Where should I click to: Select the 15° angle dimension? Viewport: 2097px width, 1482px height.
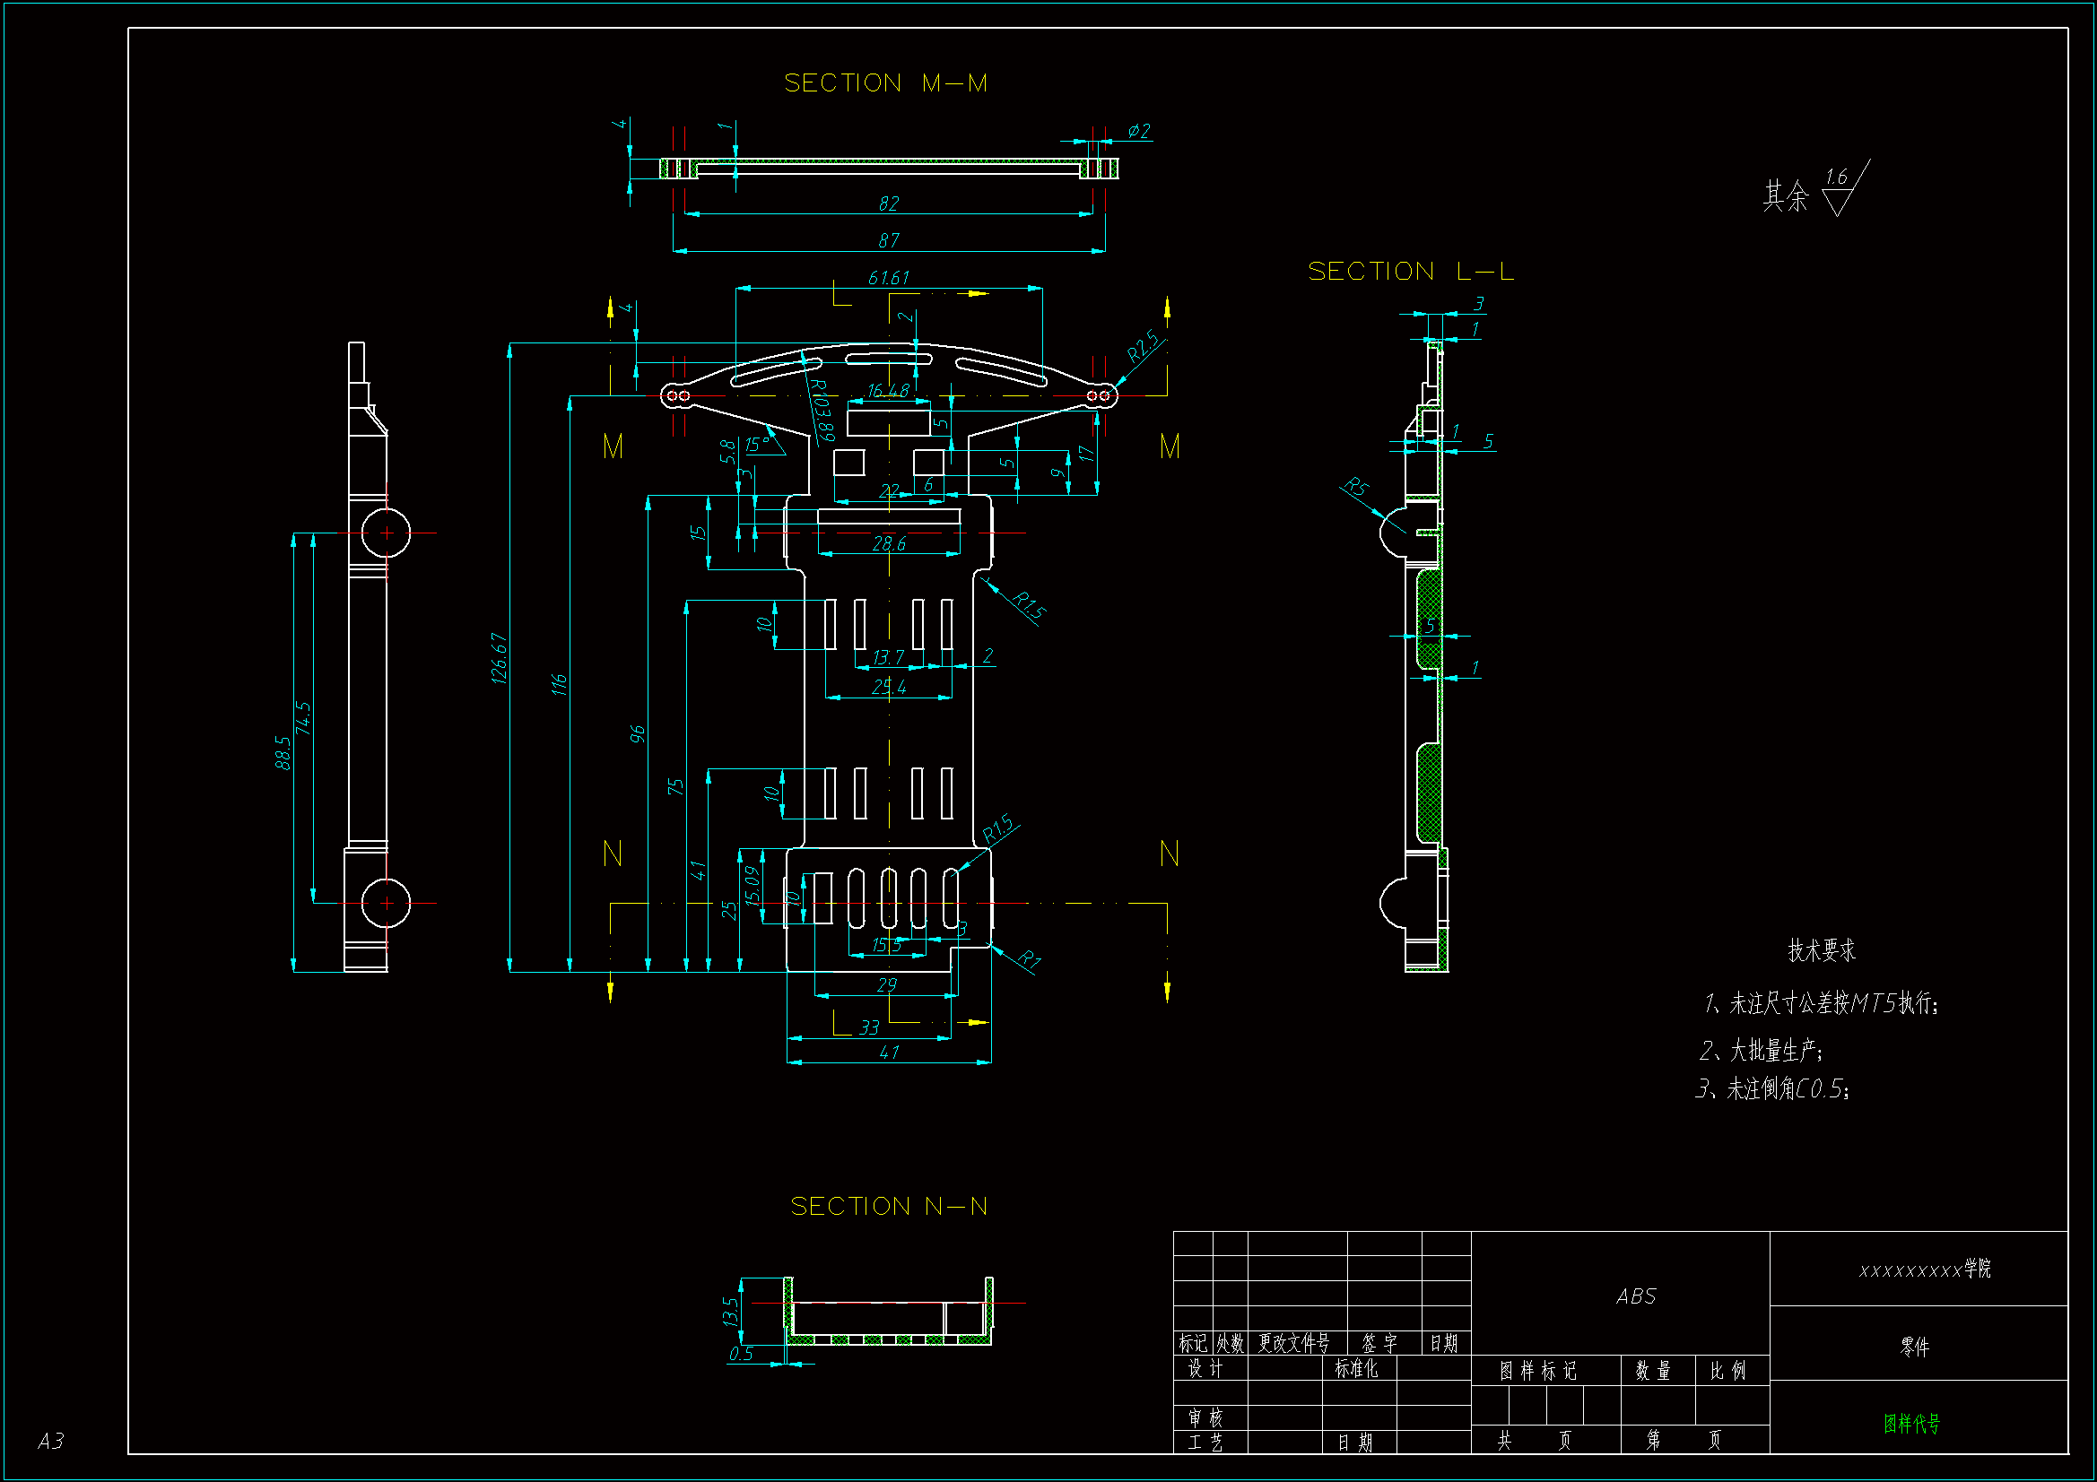[757, 445]
